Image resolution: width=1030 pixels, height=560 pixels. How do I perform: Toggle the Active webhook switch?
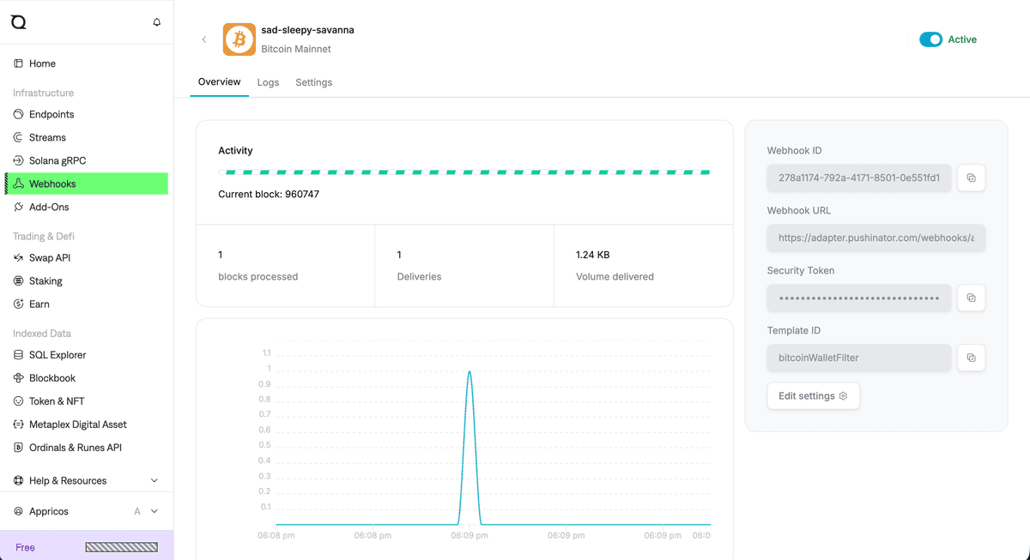point(930,39)
